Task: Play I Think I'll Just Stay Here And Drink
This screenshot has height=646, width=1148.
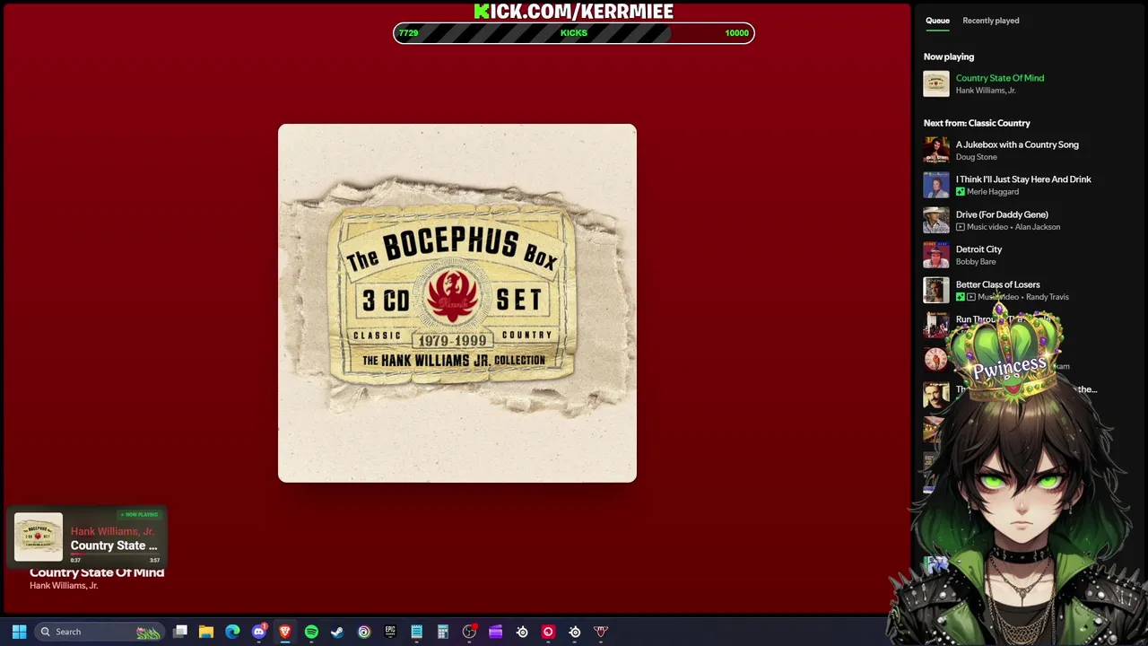Action: pyautogui.click(x=1023, y=179)
